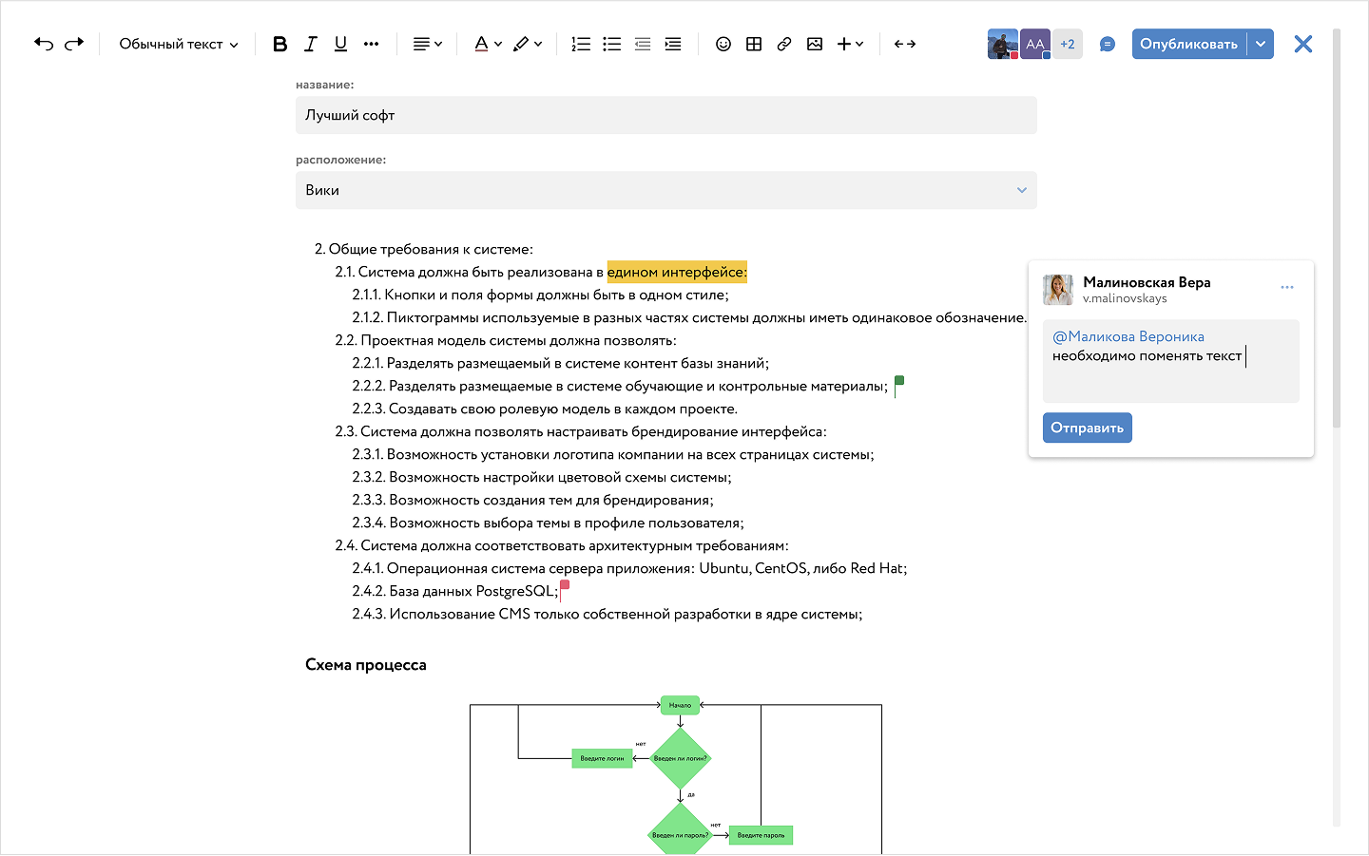
Task: Decrease the list indent
Action: (x=643, y=44)
